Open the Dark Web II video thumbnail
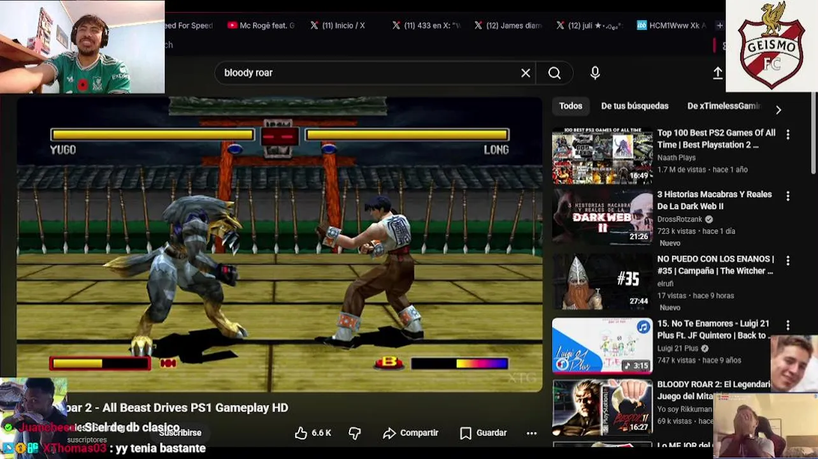 [x=602, y=217]
